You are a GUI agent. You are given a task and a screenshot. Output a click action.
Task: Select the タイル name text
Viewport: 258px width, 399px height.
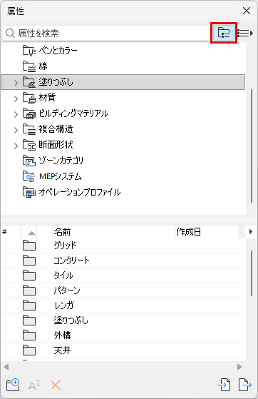(x=63, y=276)
